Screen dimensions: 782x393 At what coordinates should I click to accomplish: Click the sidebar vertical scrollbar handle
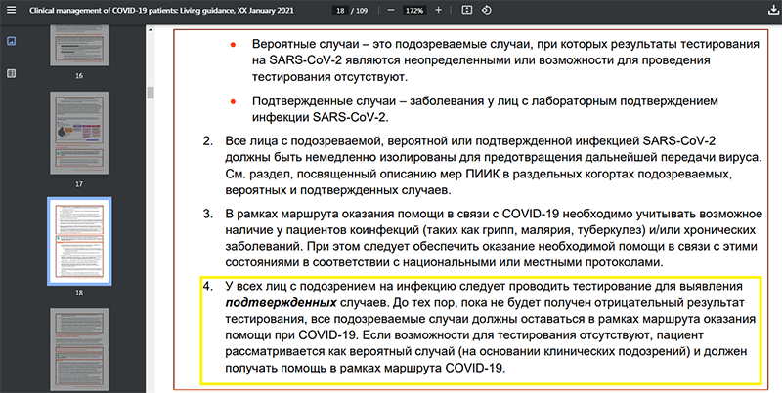(x=151, y=93)
